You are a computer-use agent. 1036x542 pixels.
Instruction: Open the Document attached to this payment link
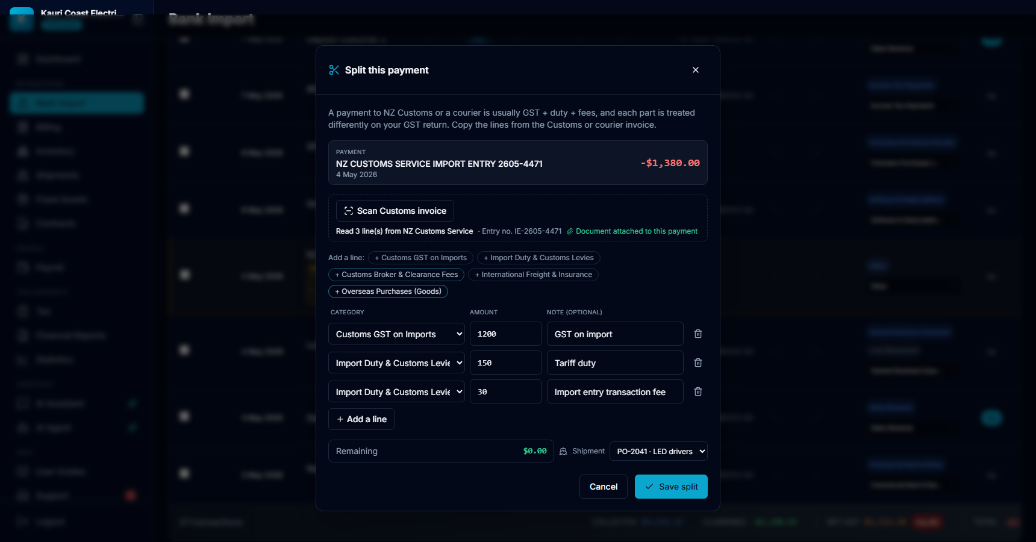[632, 231]
